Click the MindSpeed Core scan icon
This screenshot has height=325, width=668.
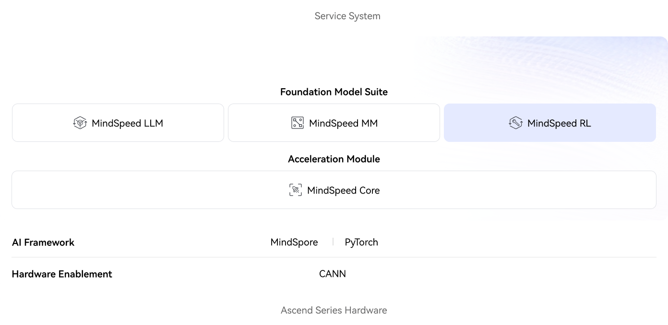click(x=296, y=190)
